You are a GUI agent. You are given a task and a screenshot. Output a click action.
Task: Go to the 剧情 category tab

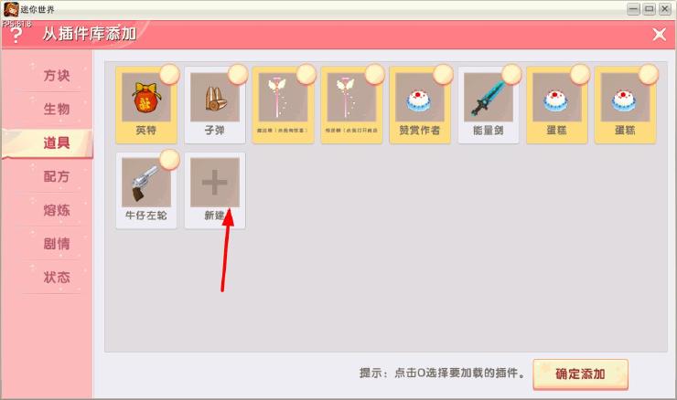point(57,244)
